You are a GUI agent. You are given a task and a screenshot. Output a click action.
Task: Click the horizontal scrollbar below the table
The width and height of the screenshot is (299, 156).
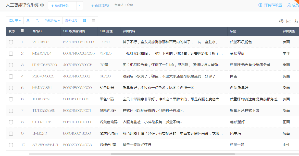tap(132, 154)
